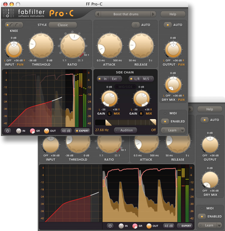Click the L channel mix icon
The height and width of the screenshot is (231, 225).
tap(109, 114)
